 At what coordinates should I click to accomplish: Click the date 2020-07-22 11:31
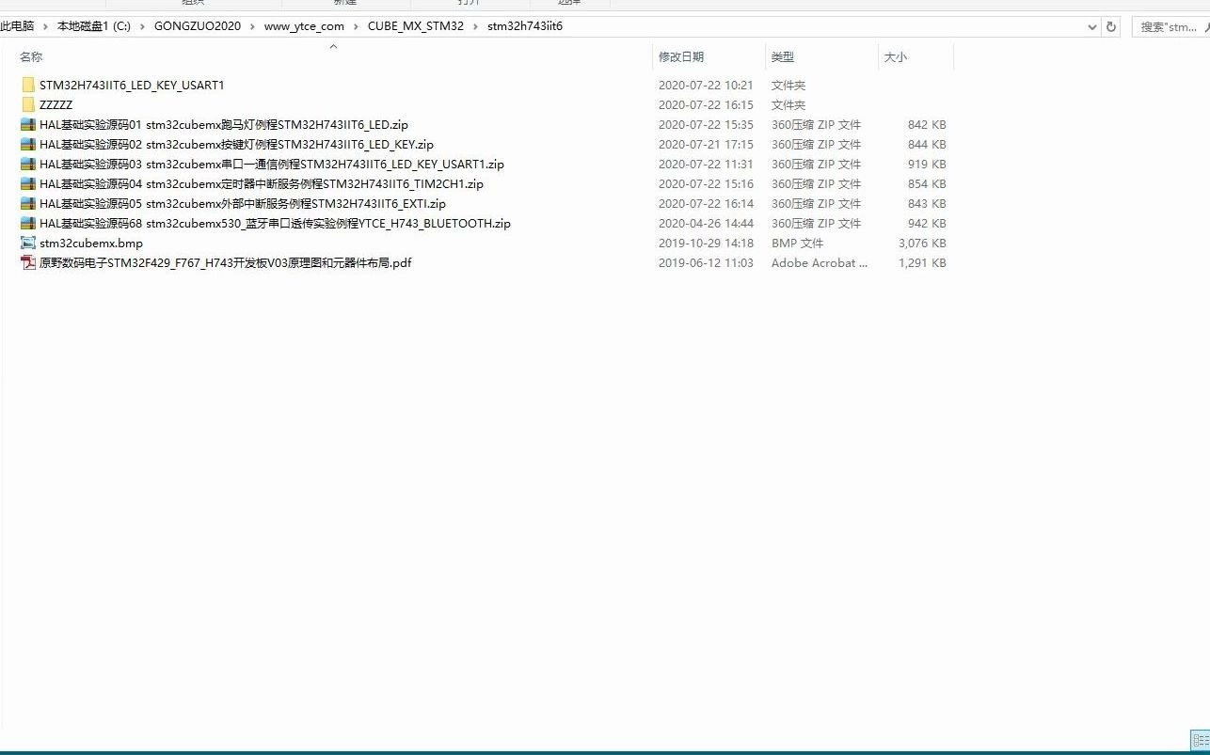[x=706, y=165]
